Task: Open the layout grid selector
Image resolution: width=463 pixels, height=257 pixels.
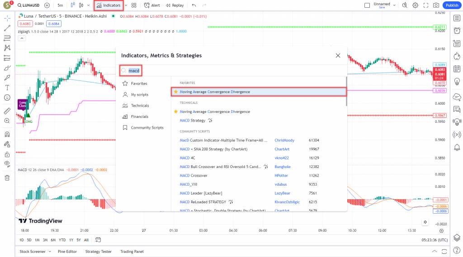Action: 134,5
